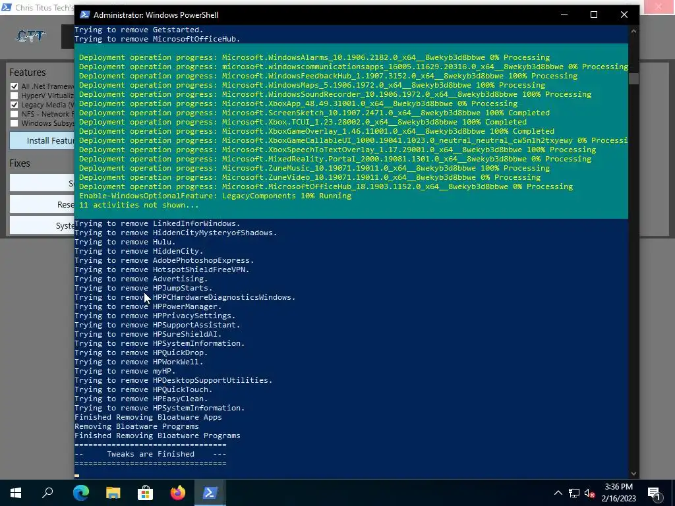
Task: Click 'Trying to remove HPPowerManager.' line
Action: [x=148, y=306]
